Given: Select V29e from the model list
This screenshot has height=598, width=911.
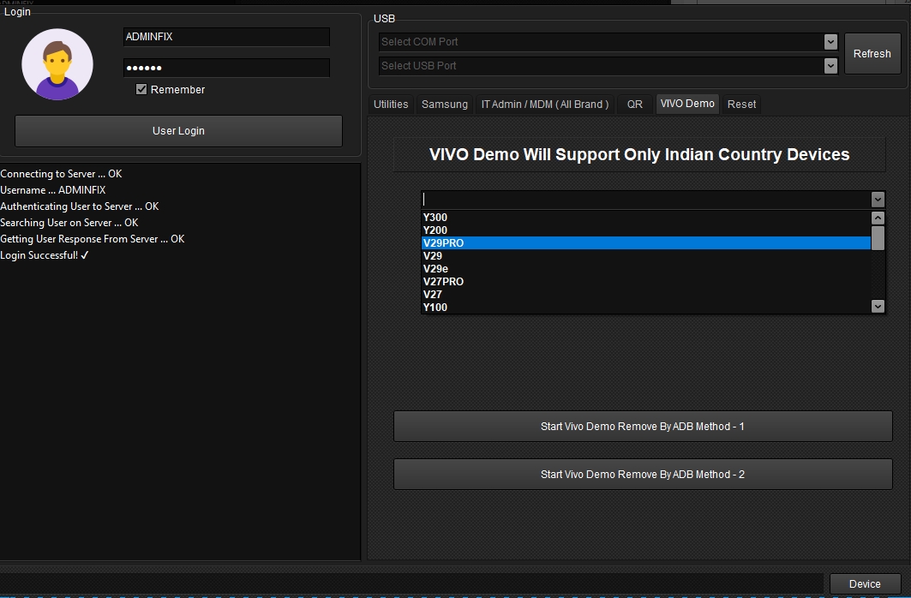Looking at the screenshot, I should click(x=645, y=269).
